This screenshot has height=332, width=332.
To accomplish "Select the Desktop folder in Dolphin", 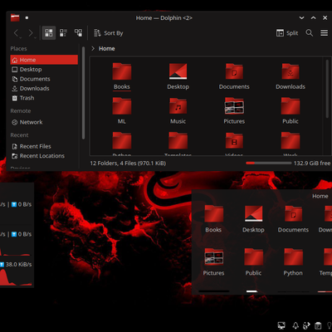I will (x=178, y=76).
